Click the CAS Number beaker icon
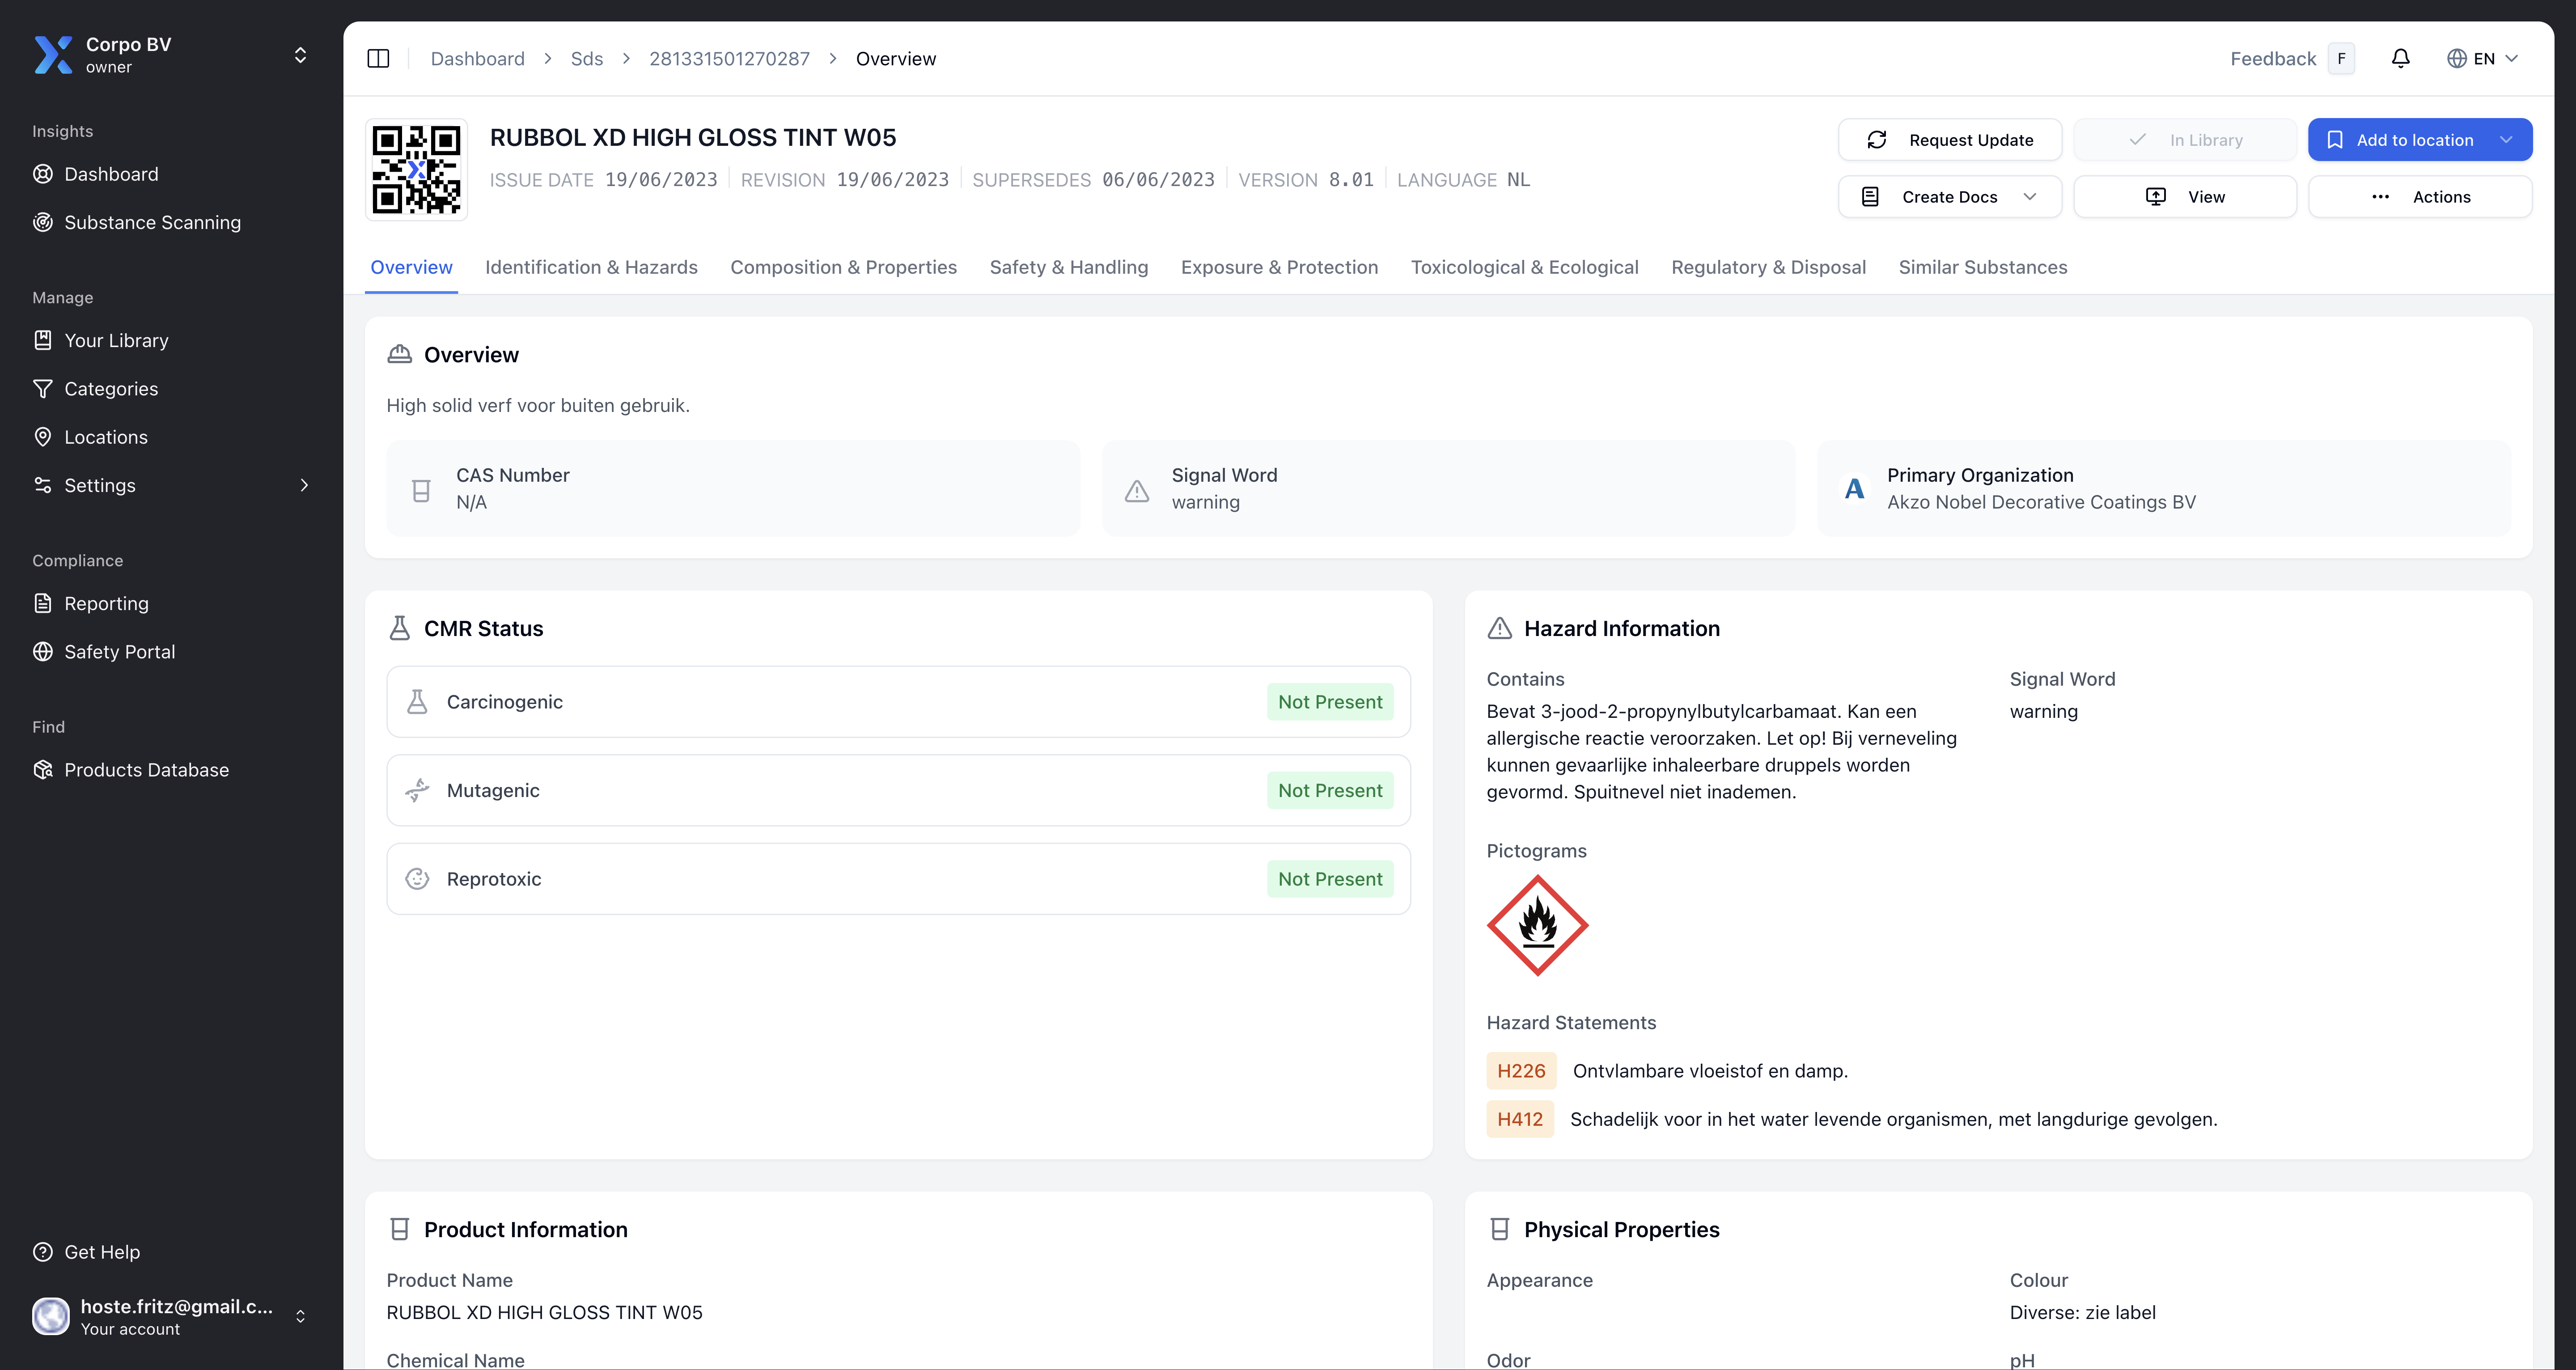 (421, 490)
